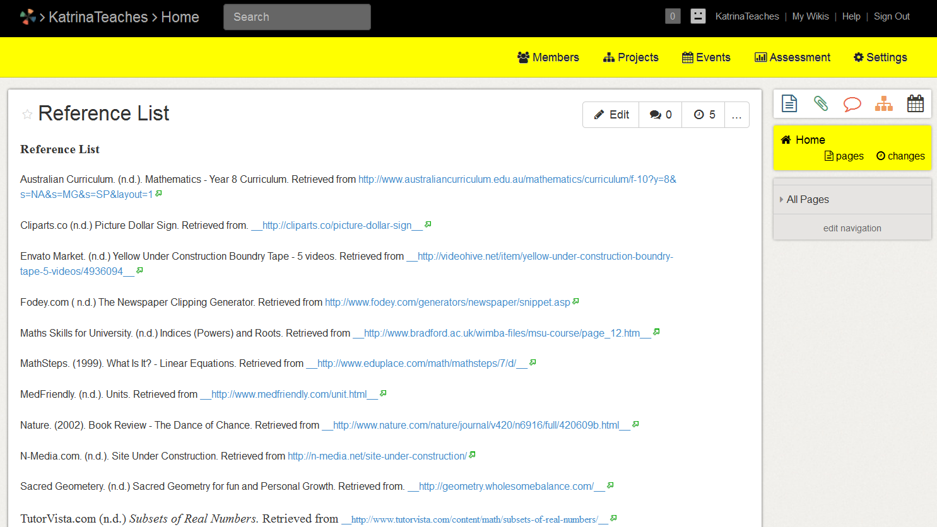
Task: Click external link icon after wholesomebalance URL
Action: coord(610,485)
